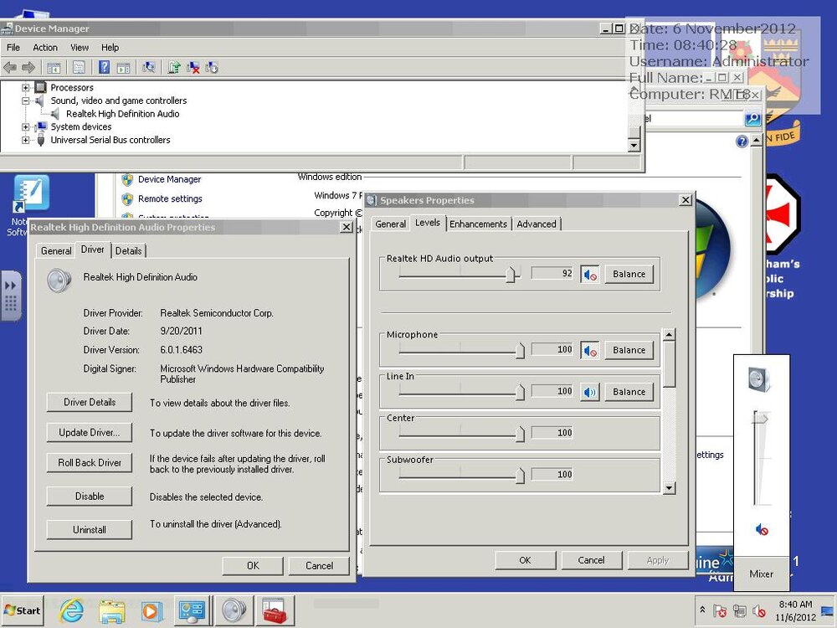Screen dimensions: 837x628
Task: Click Subwoofer level slider thumb
Action: coord(520,475)
